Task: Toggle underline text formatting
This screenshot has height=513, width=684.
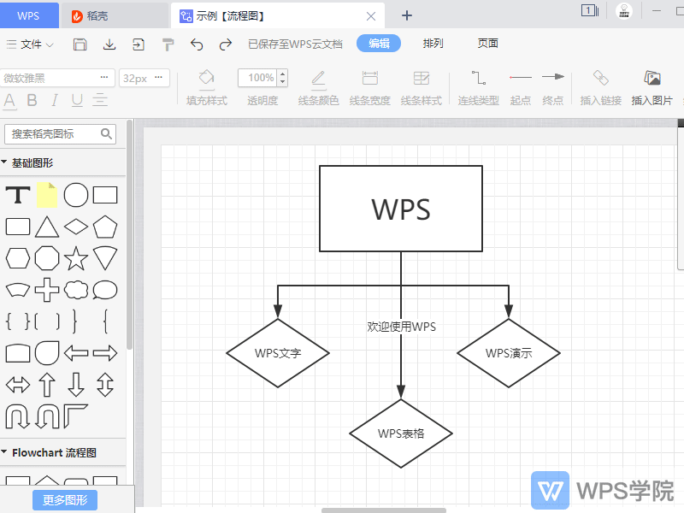Action: click(x=77, y=100)
